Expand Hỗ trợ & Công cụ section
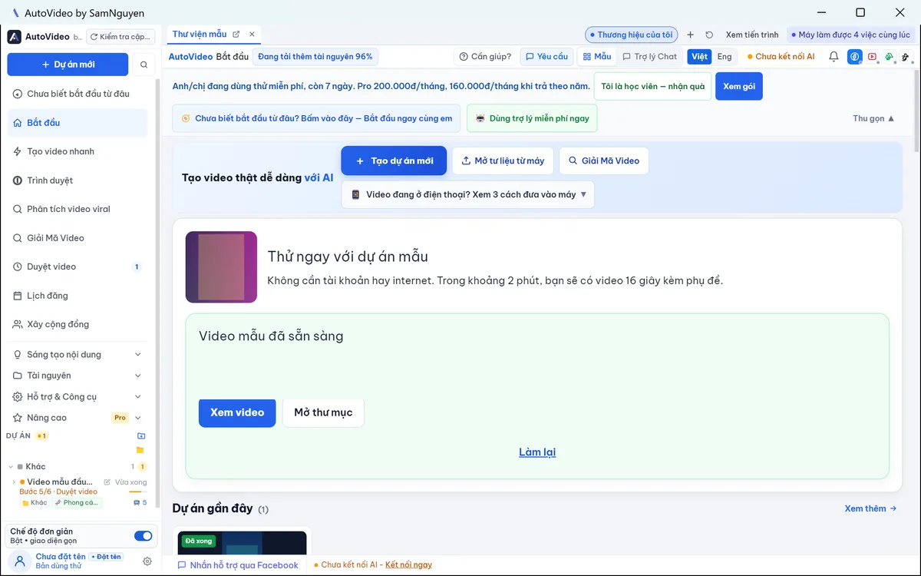The image size is (921, 576). (77, 397)
